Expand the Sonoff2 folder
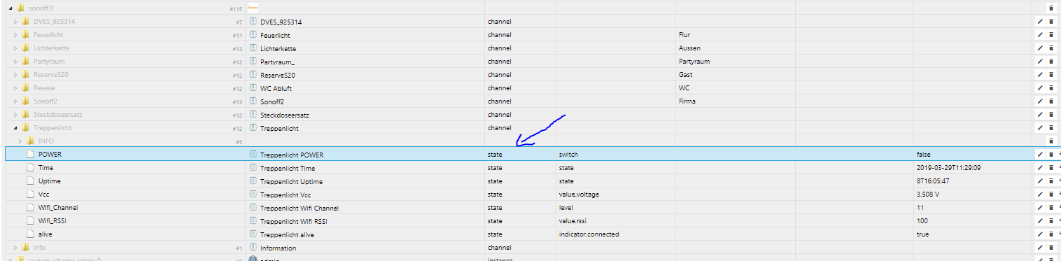The height and width of the screenshot is (261, 1061). coord(15,101)
